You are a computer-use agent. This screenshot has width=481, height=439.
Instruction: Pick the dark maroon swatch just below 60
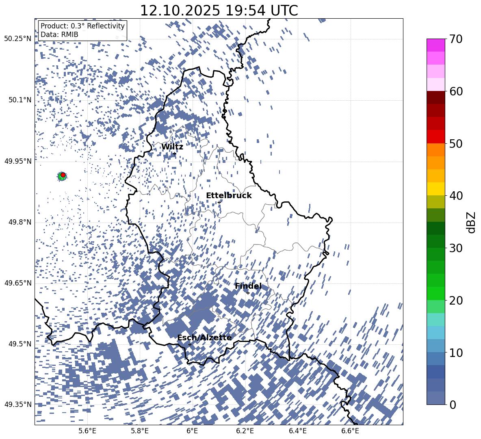pos(435,97)
